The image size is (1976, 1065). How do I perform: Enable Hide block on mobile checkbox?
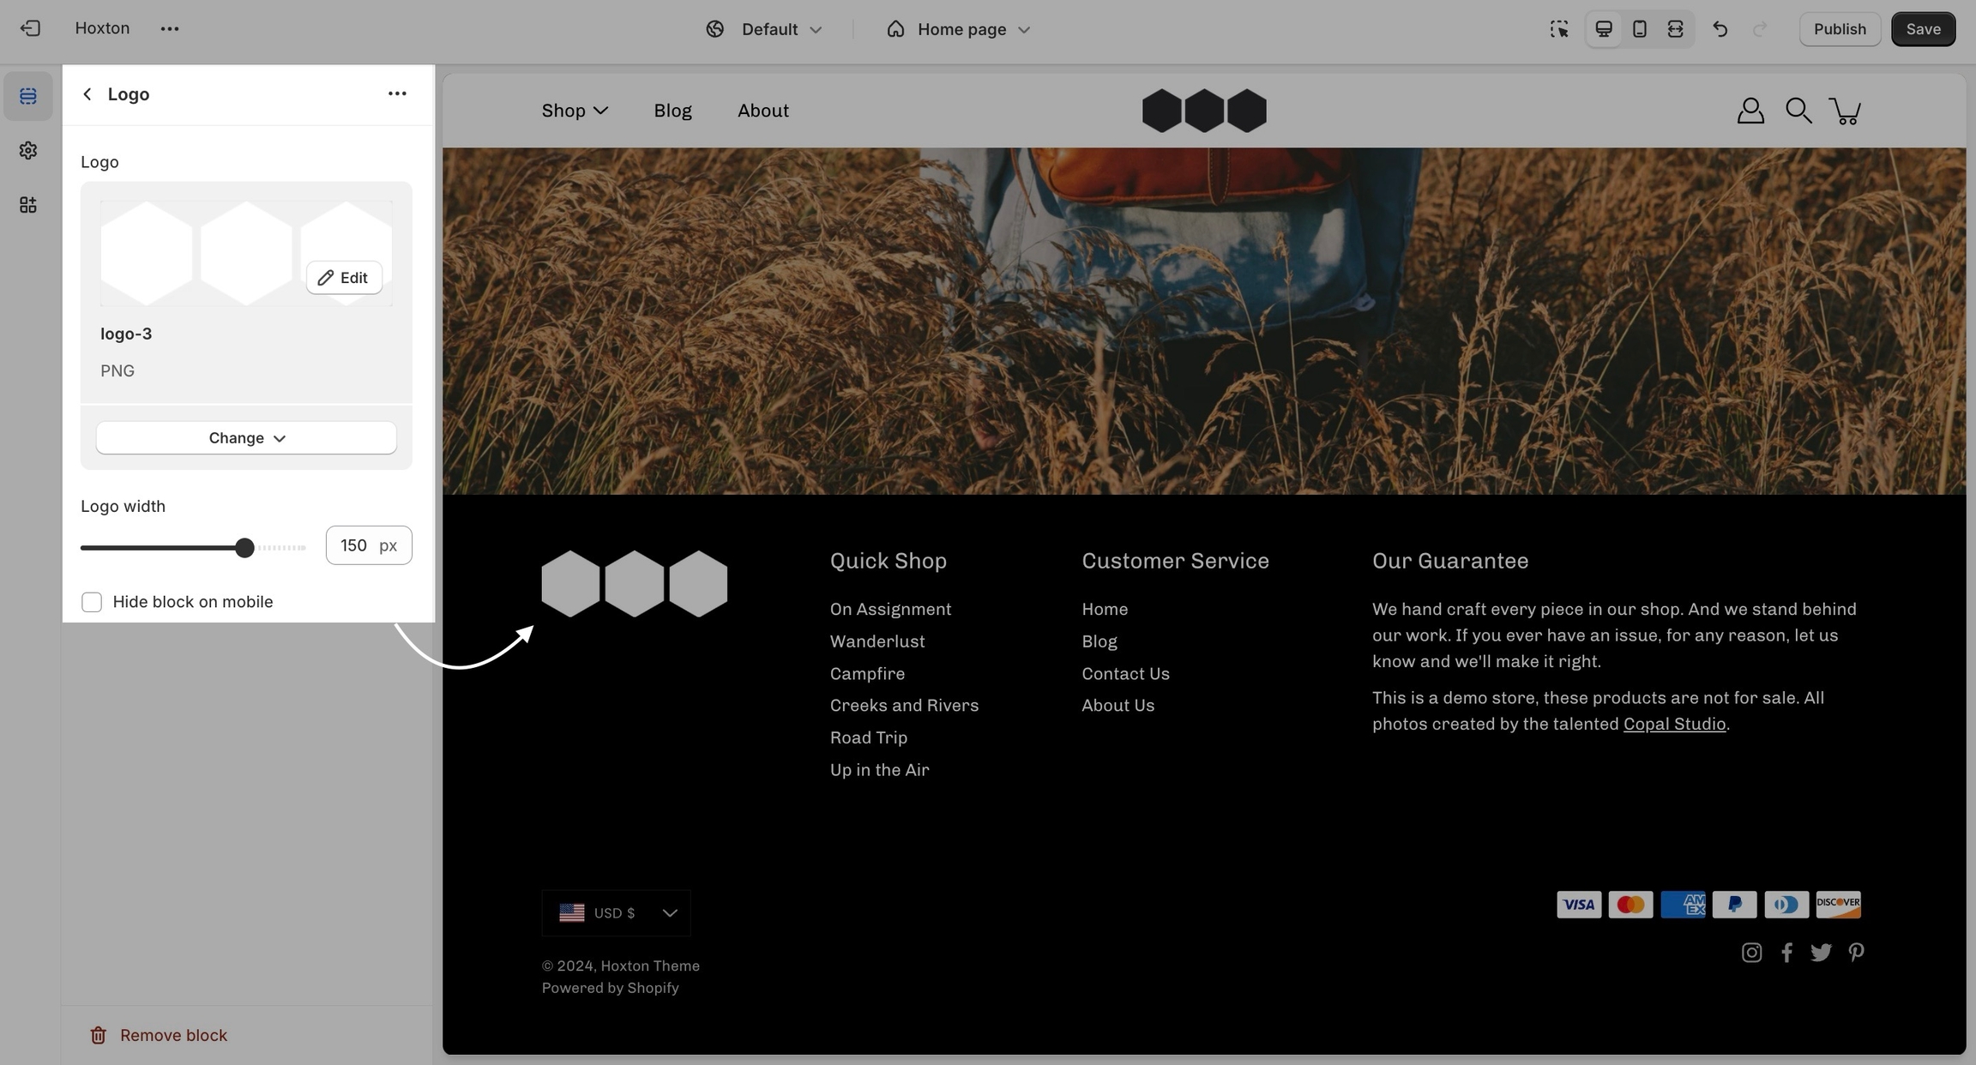(x=92, y=602)
